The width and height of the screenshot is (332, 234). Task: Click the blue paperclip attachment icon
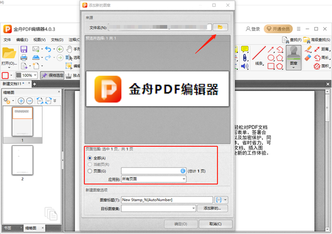point(245,58)
